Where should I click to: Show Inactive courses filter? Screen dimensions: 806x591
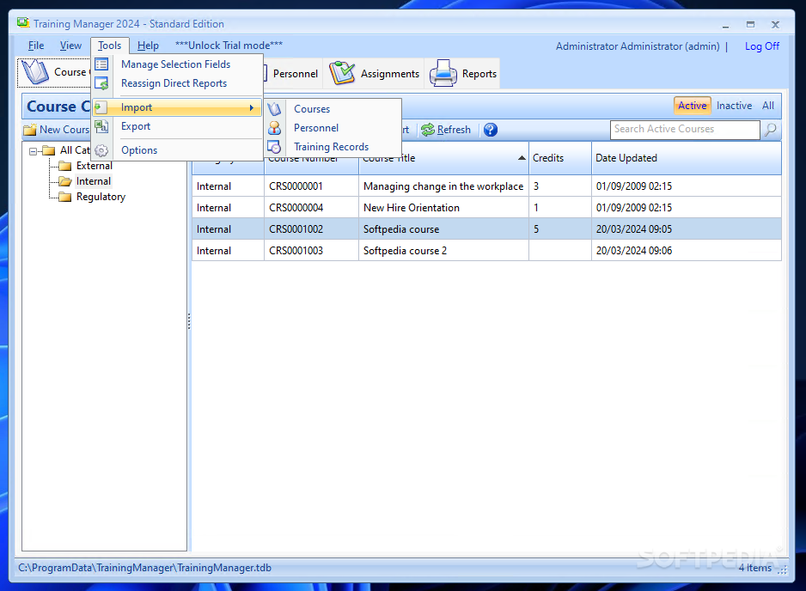click(734, 106)
